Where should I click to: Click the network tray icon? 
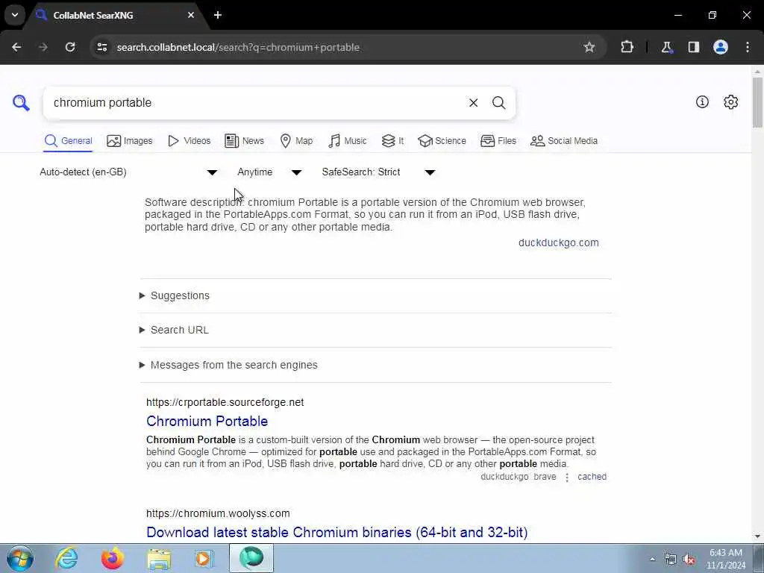(x=671, y=560)
